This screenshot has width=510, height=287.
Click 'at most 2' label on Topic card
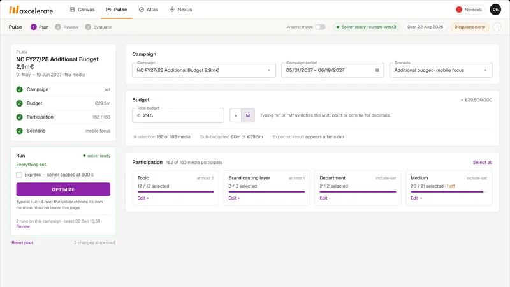205,178
